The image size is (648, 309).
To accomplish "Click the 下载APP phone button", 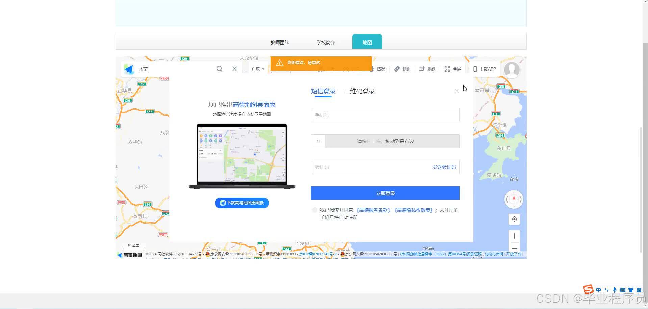I will click(x=484, y=69).
